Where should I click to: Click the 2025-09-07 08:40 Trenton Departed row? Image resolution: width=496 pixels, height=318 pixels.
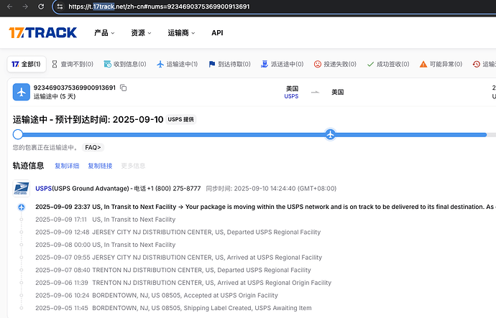pos(173,270)
